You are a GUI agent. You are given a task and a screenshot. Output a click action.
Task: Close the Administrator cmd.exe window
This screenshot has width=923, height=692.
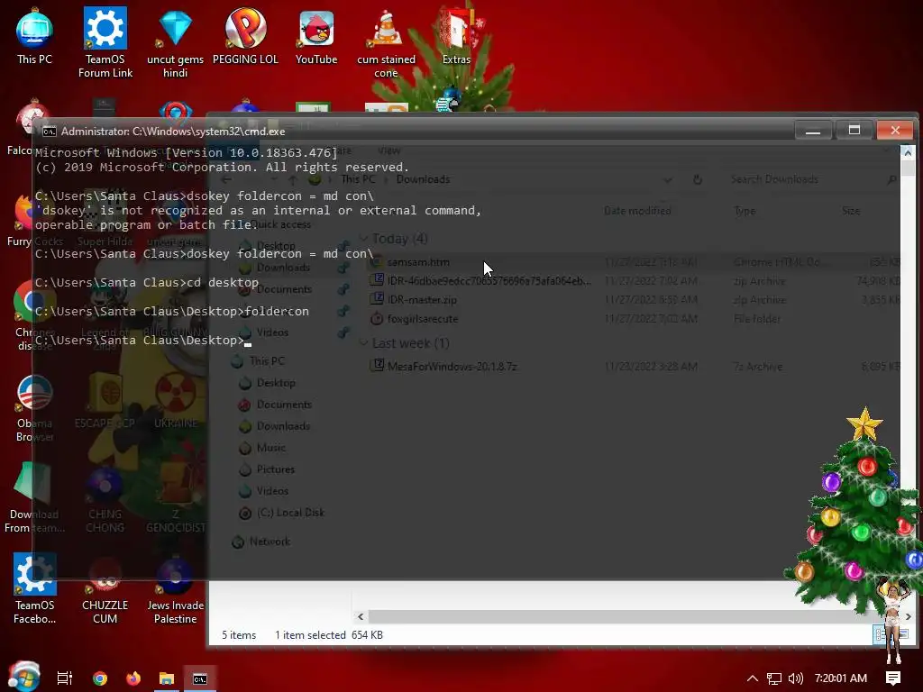tap(895, 130)
